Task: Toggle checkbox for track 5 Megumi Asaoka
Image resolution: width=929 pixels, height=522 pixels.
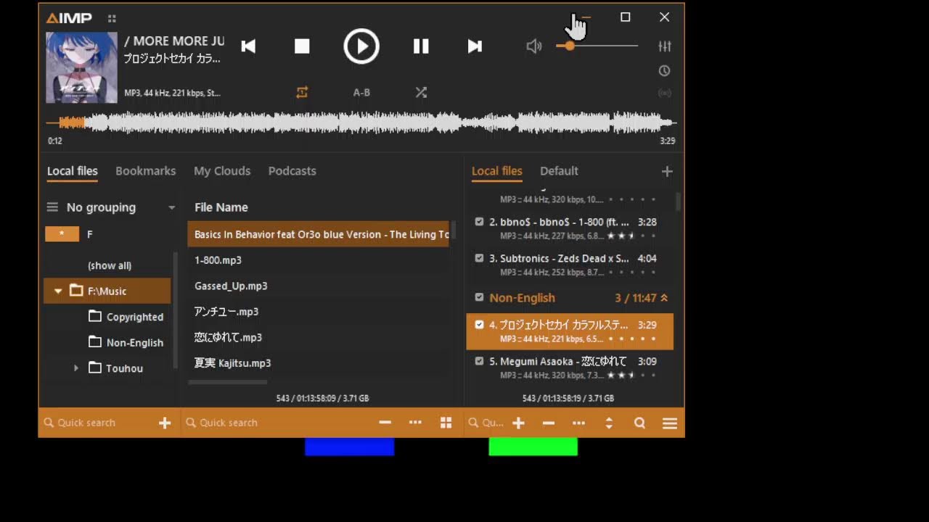Action: click(479, 361)
